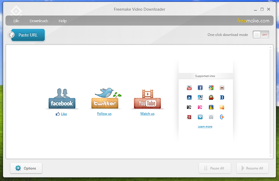Image resolution: width=279 pixels, height=181 pixels.
Task: Click the scrollbar down arrow in download list
Action: click(x=270, y=156)
